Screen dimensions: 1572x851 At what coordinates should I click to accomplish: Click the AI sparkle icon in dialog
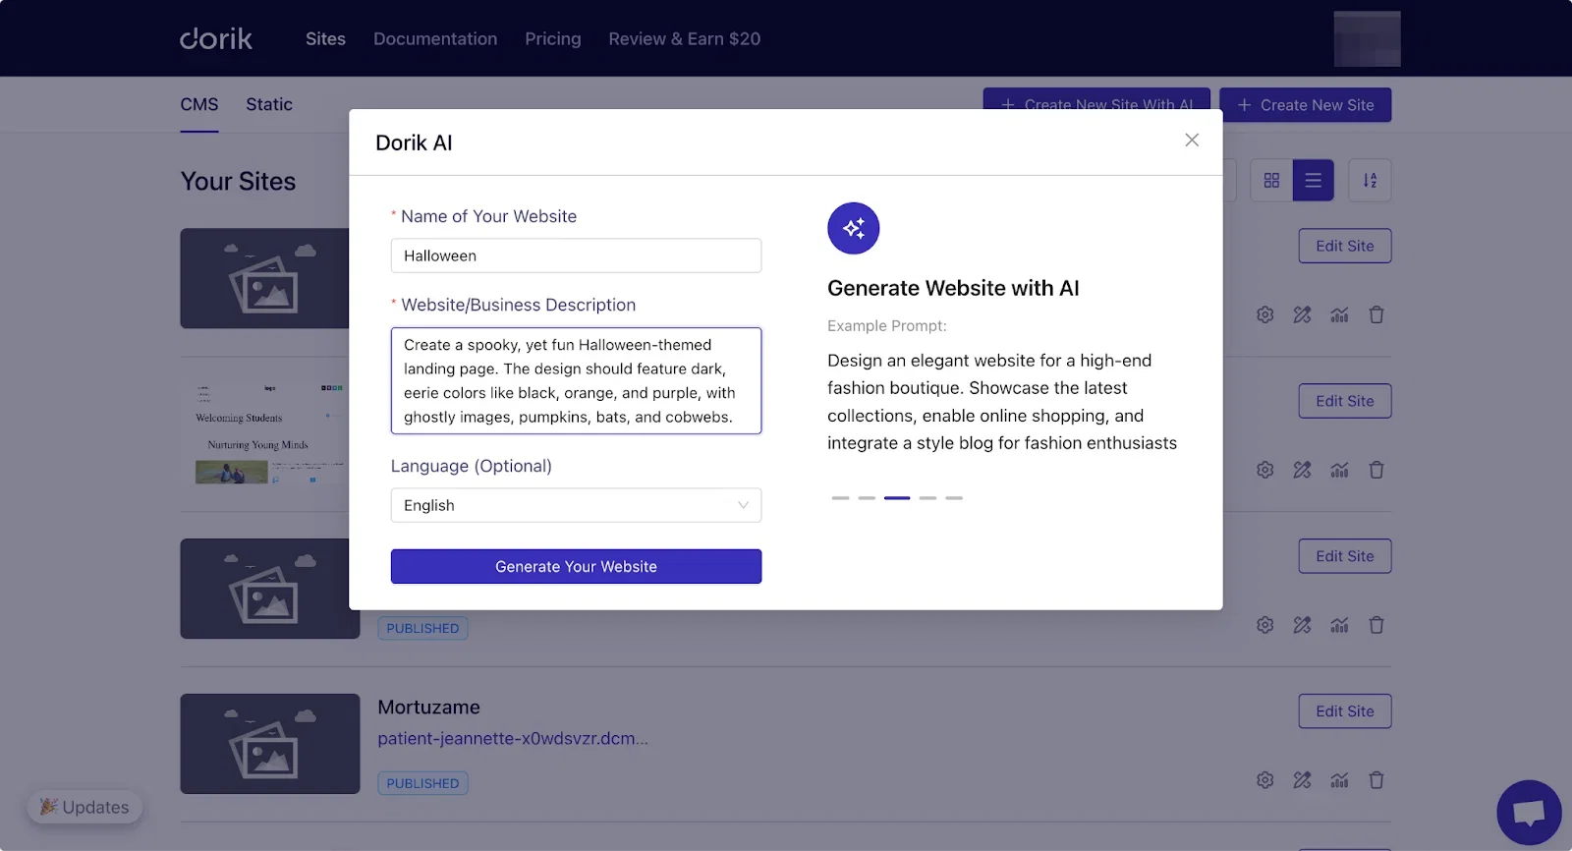pyautogui.click(x=854, y=228)
